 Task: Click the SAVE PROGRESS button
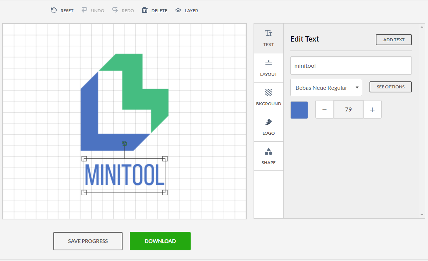click(88, 241)
